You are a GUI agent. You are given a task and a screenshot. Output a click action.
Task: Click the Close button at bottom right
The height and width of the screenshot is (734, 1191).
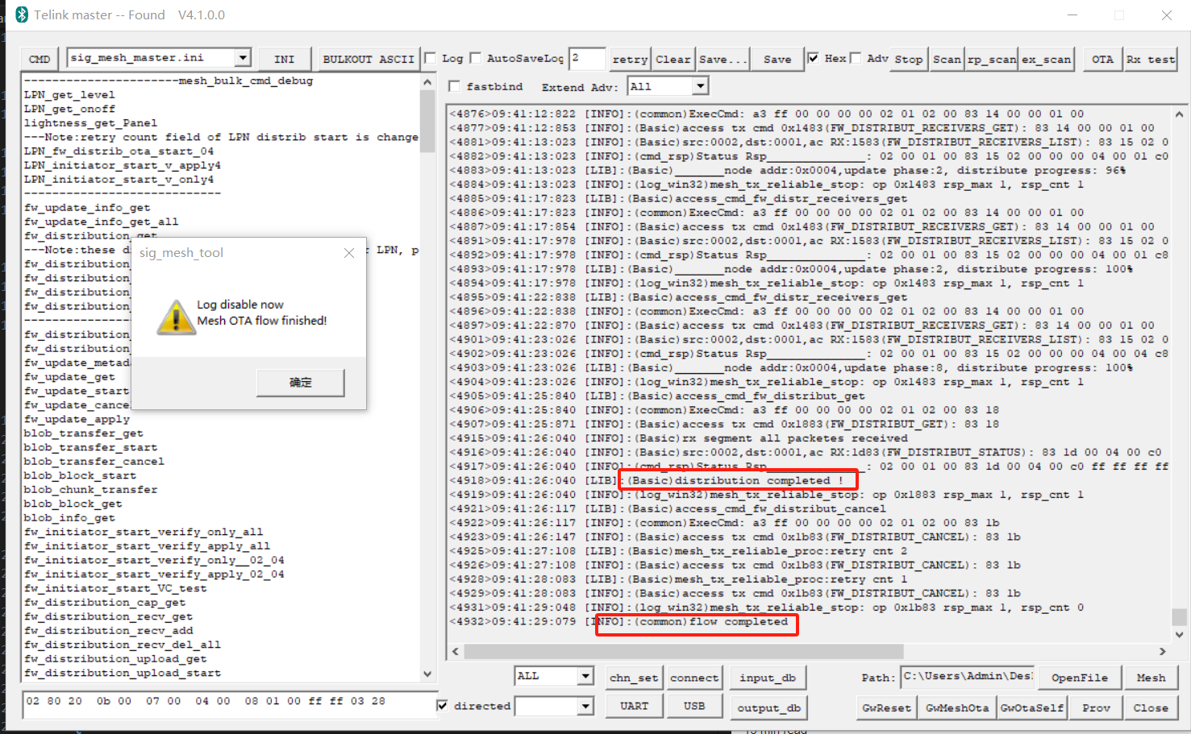click(1151, 707)
